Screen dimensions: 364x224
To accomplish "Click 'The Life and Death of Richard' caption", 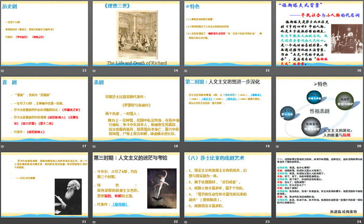I will pos(137,63).
